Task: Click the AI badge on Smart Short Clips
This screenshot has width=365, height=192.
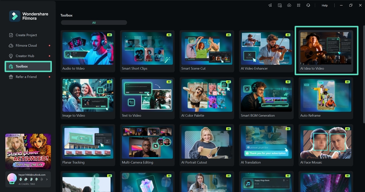Action: 169,35
